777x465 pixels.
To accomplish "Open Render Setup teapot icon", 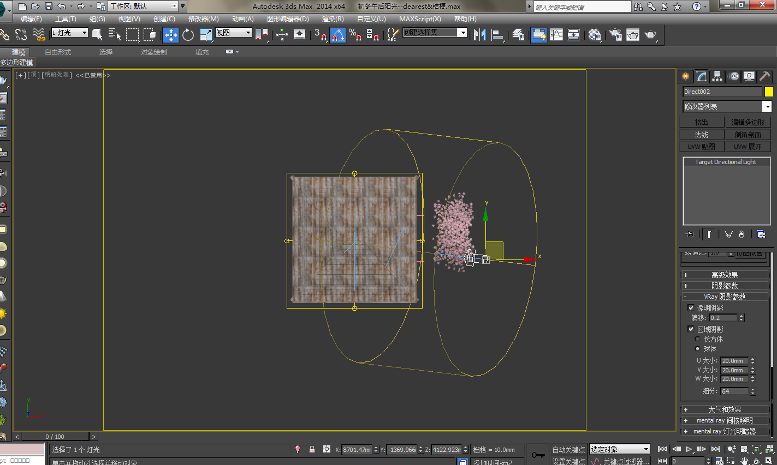I will 615,35.
